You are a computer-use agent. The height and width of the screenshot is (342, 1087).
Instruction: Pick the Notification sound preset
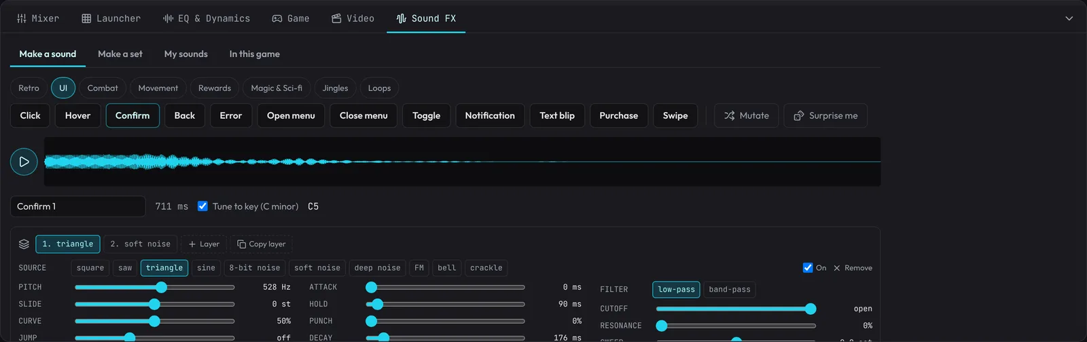(x=490, y=115)
